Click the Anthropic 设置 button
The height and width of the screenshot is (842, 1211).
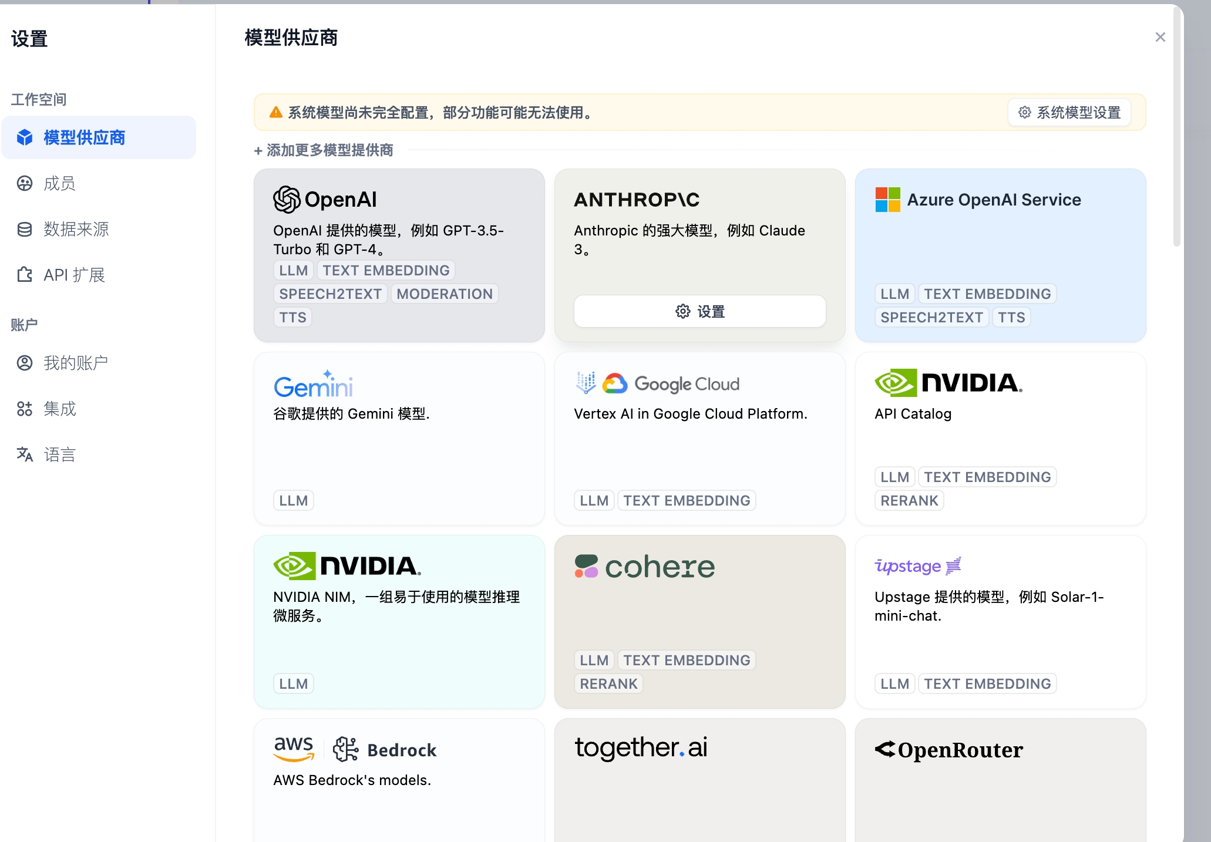pos(700,311)
